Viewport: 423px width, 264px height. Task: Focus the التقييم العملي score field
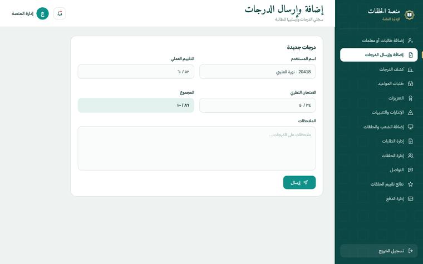[x=136, y=72]
